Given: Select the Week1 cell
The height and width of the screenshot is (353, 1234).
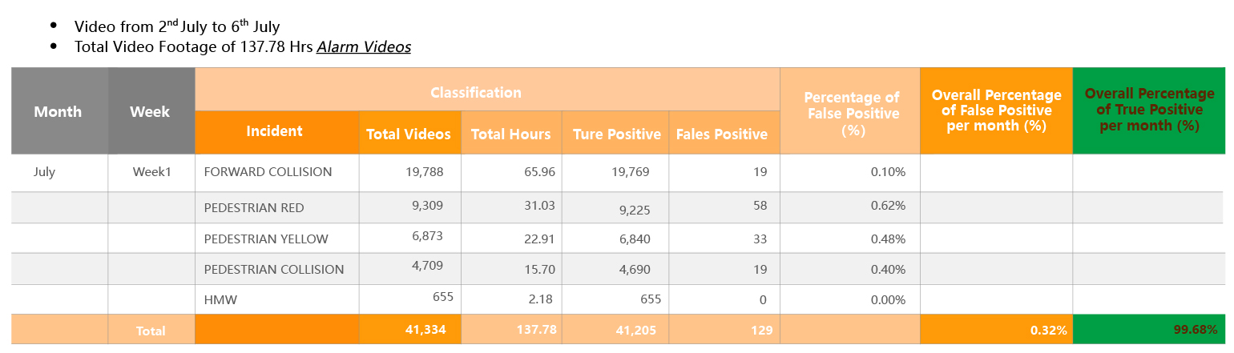Looking at the screenshot, I should (152, 172).
